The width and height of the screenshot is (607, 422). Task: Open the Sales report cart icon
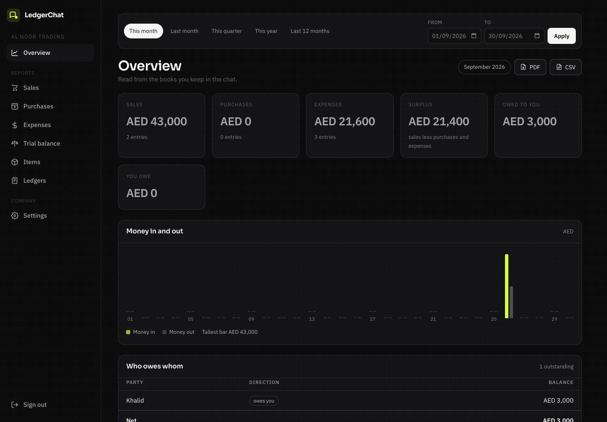(x=15, y=88)
